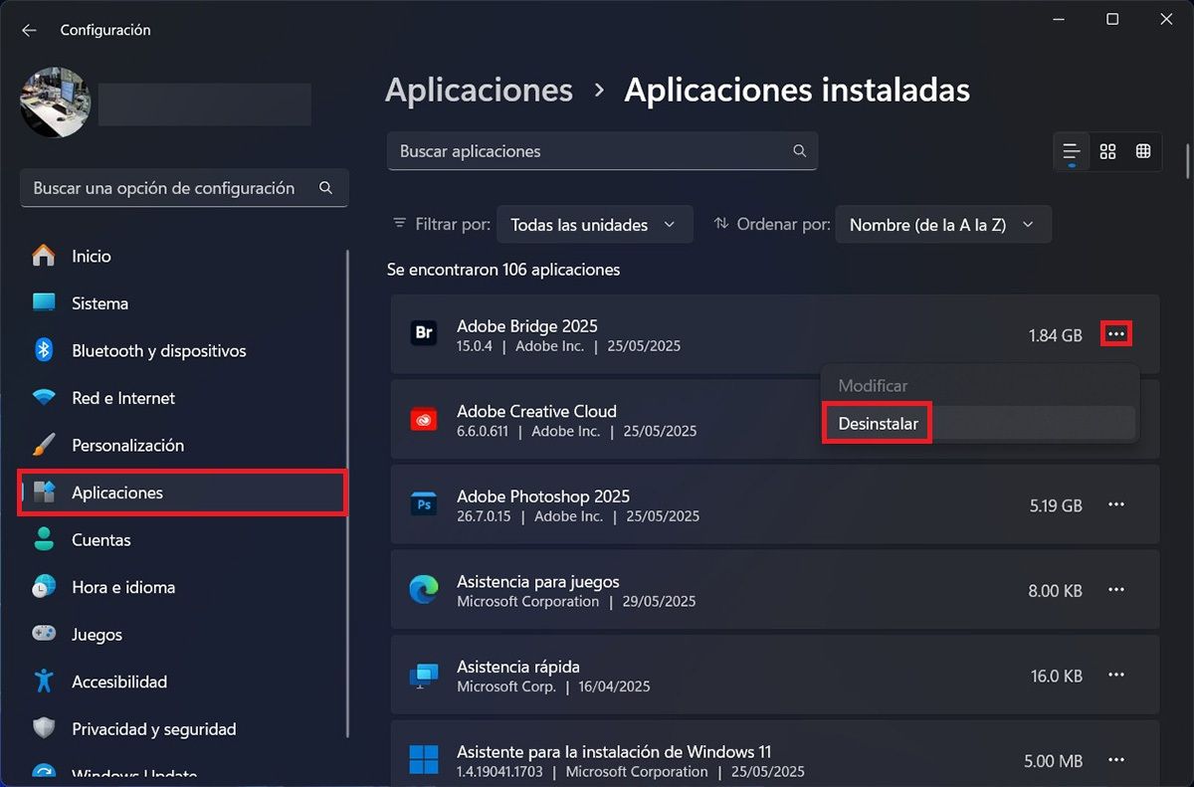Click the back arrow in title bar
The width and height of the screenshot is (1194, 787).
point(29,30)
